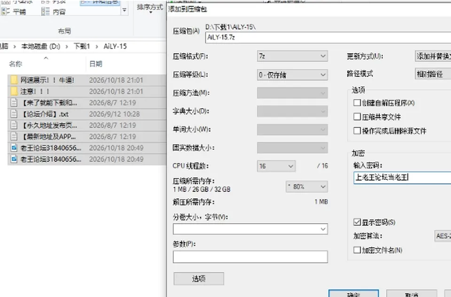Click the folder icon beside 网速展示！！牛逼!
This screenshot has height=297, width=451.
tap(14, 80)
